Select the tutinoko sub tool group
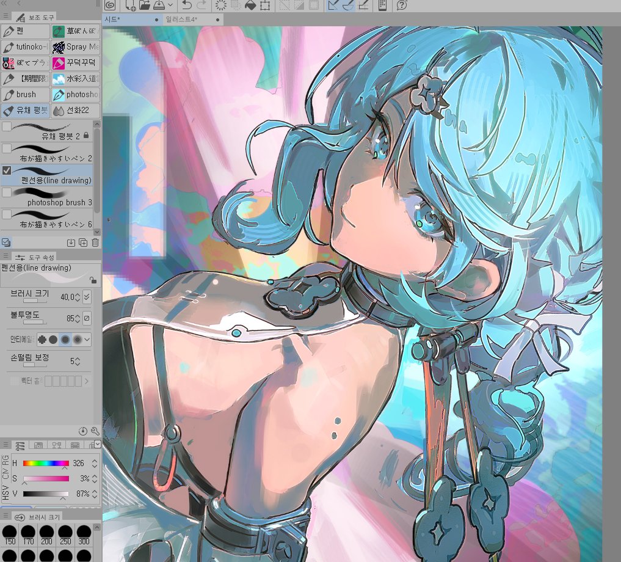 26,47
